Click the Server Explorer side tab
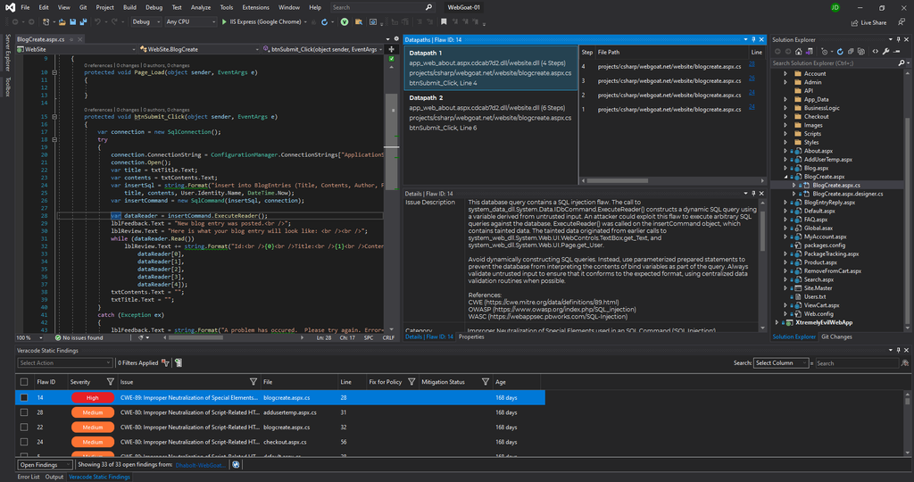 (7, 53)
